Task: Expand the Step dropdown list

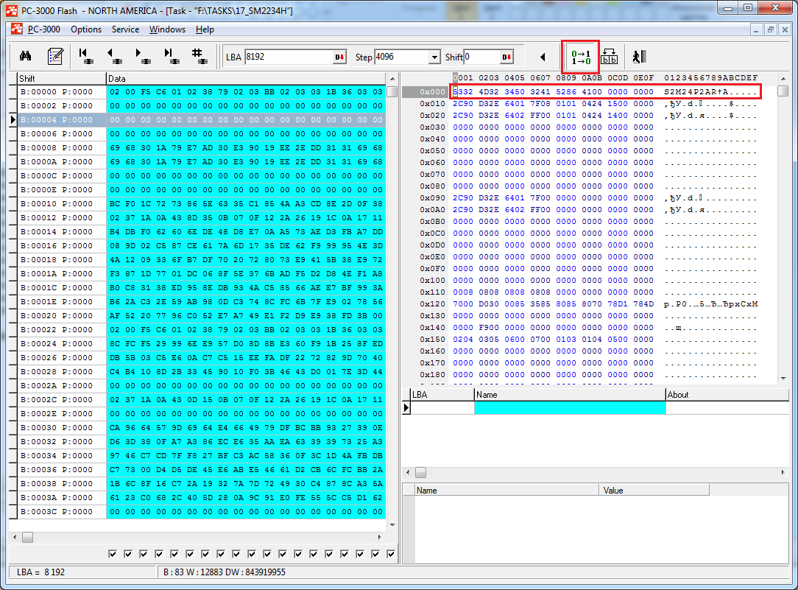Action: (x=434, y=57)
